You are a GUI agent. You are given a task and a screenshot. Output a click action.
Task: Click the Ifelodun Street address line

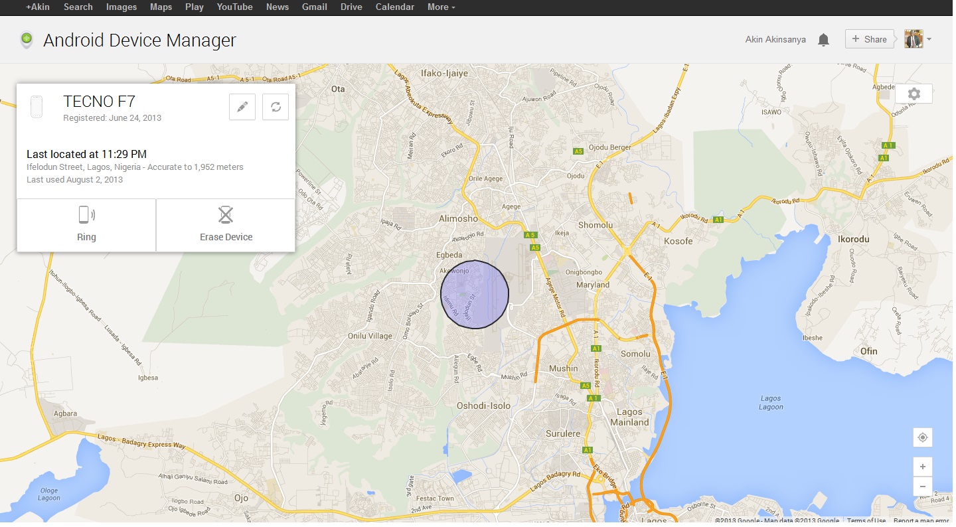(x=135, y=167)
